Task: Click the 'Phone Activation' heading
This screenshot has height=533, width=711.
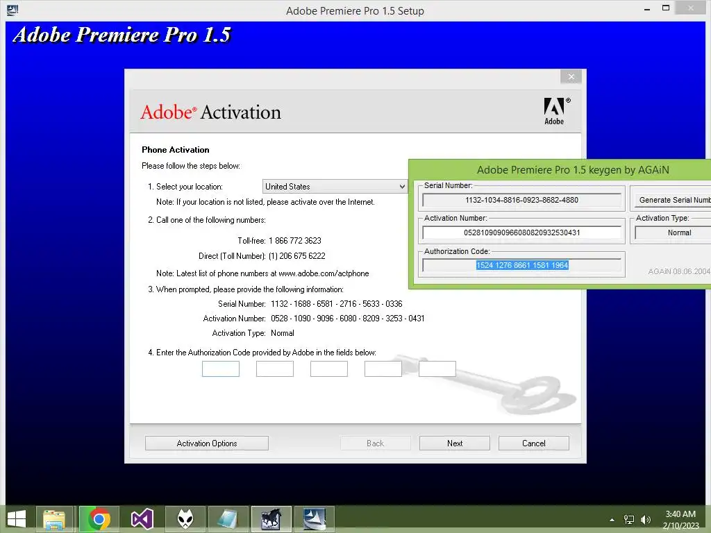Action: [x=176, y=150]
